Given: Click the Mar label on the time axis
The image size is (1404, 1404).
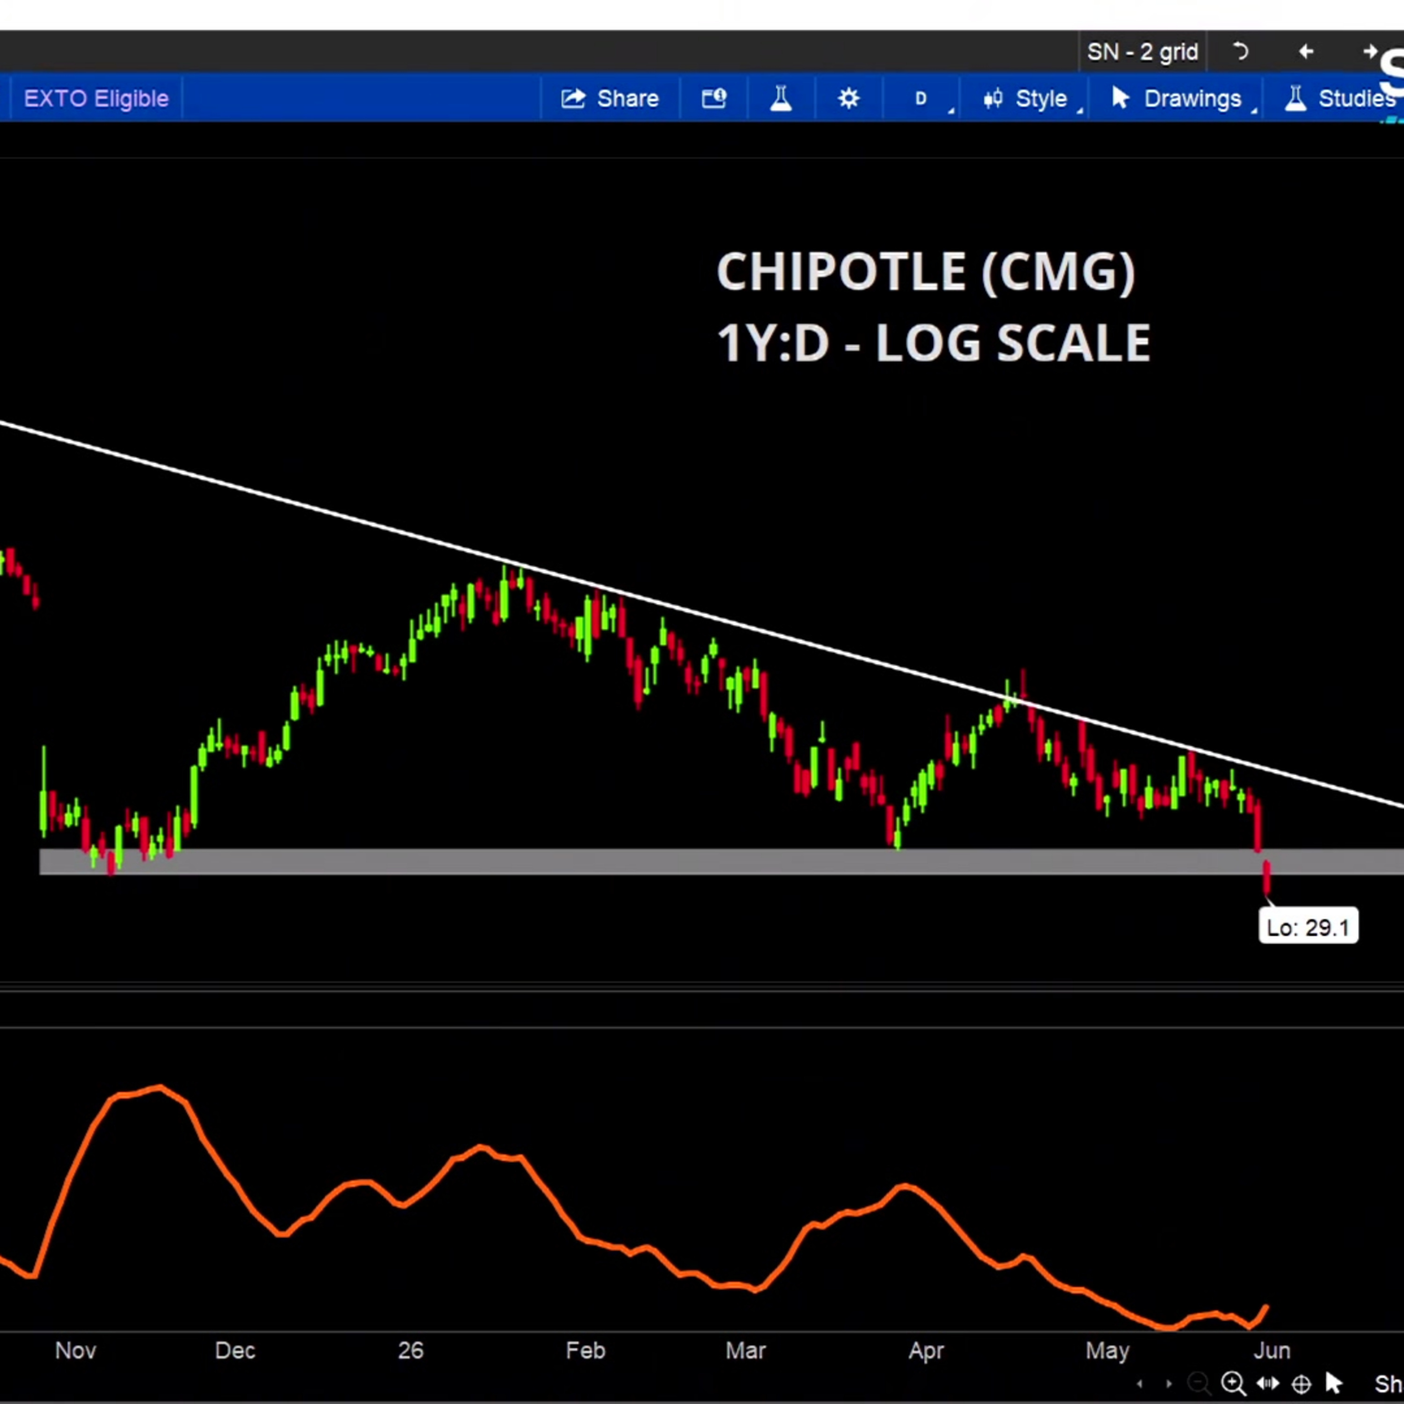Looking at the screenshot, I should click(746, 1350).
